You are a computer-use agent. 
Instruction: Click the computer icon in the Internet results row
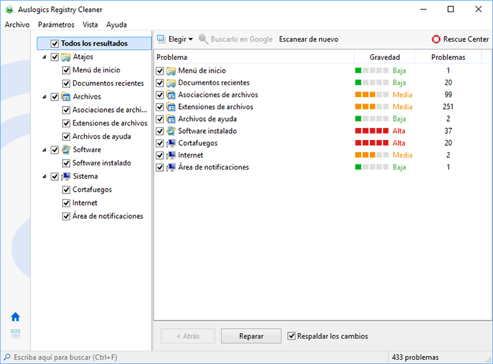click(171, 155)
